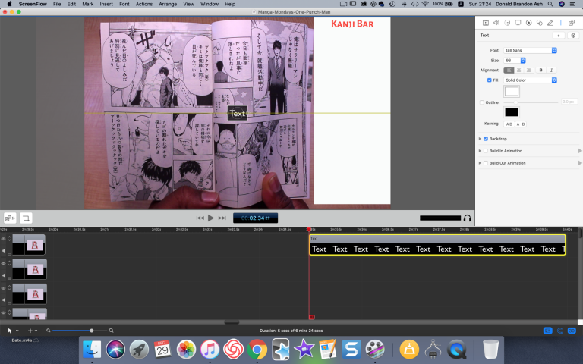Open the text presets cube button

click(x=573, y=36)
